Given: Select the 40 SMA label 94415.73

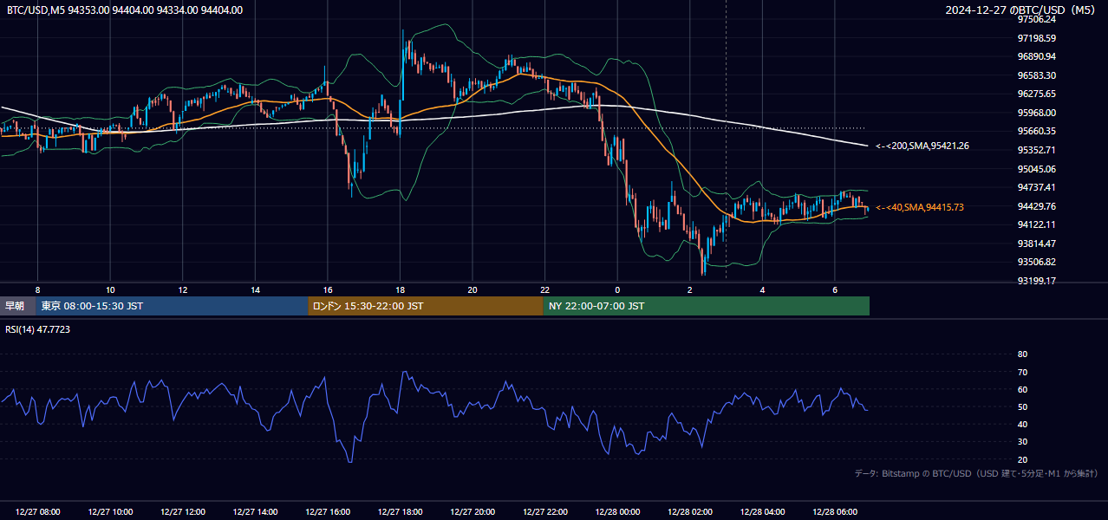Looking at the screenshot, I should 920,207.
